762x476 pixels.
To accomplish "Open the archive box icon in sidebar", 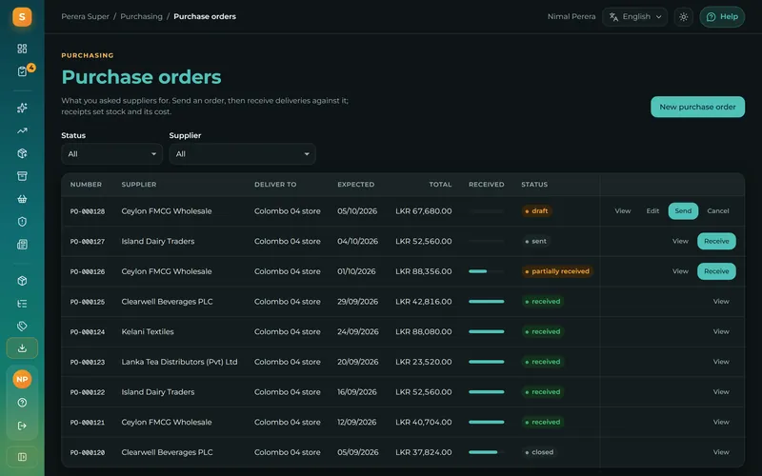I will click(22, 176).
